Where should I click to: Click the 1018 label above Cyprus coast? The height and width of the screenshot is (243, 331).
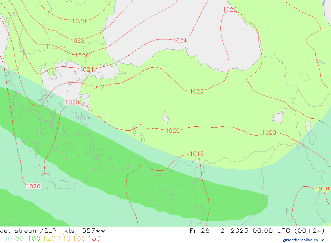click(197, 154)
